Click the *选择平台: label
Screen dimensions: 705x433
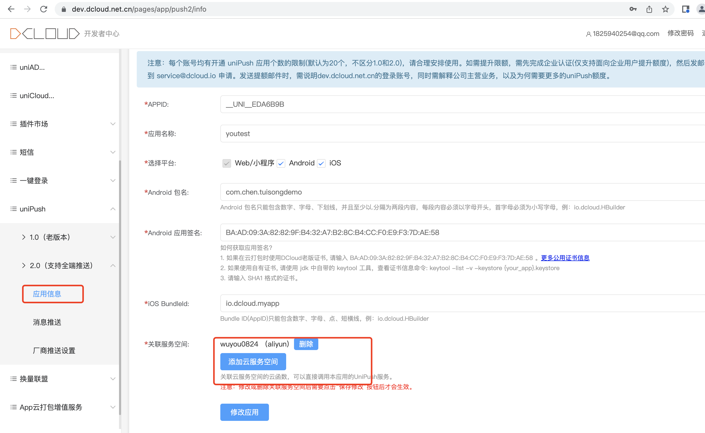point(160,163)
